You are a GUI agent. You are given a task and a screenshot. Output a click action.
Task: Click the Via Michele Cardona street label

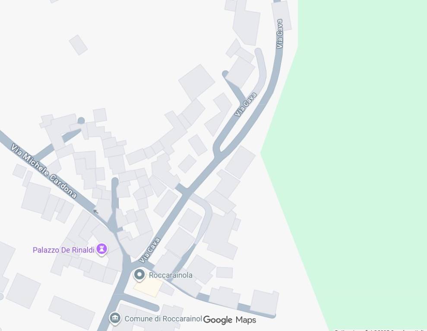point(44,171)
